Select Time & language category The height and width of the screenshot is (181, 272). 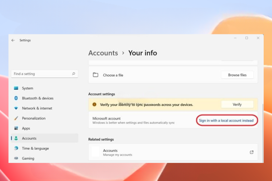click(45, 148)
